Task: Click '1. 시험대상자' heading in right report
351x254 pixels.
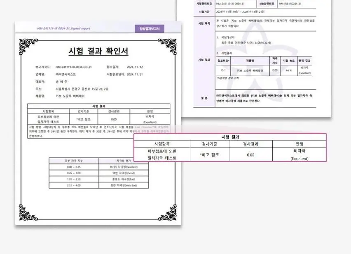Action: pyautogui.click(x=225, y=37)
